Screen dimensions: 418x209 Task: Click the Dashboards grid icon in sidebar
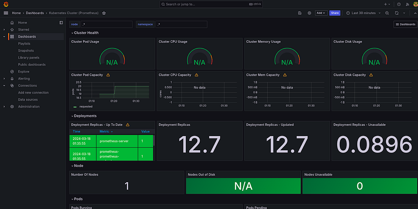click(x=12, y=37)
